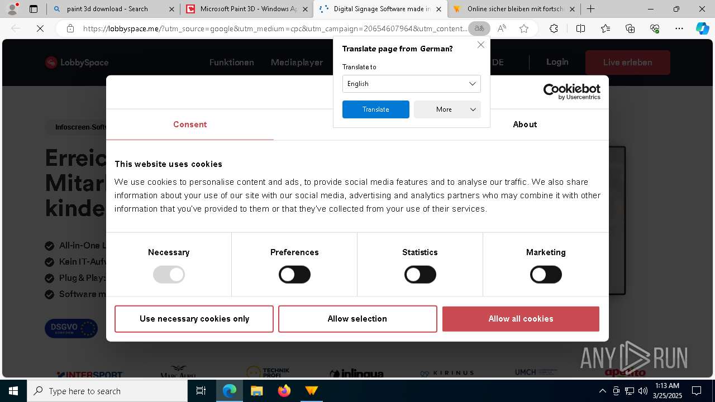The image size is (715, 402).
Task: Open volume control in system tray
Action: point(642,391)
